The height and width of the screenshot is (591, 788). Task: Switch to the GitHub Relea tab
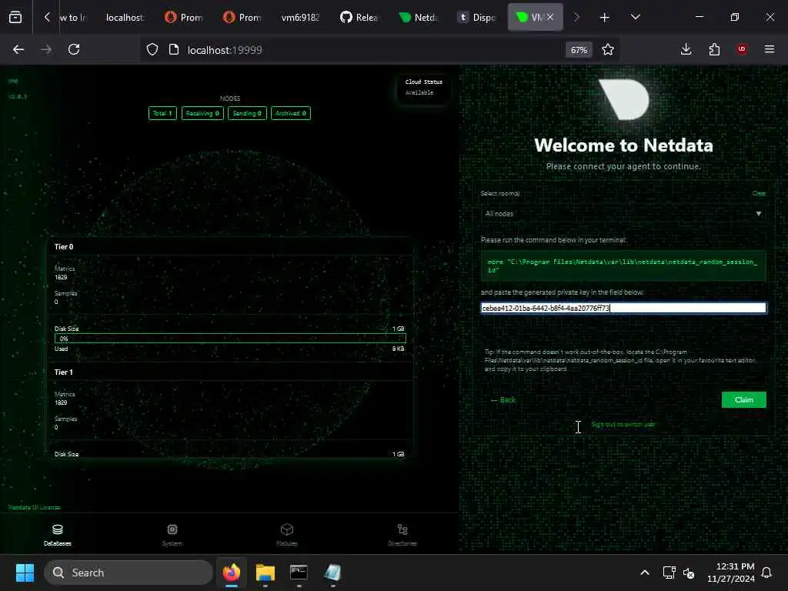[x=359, y=18]
